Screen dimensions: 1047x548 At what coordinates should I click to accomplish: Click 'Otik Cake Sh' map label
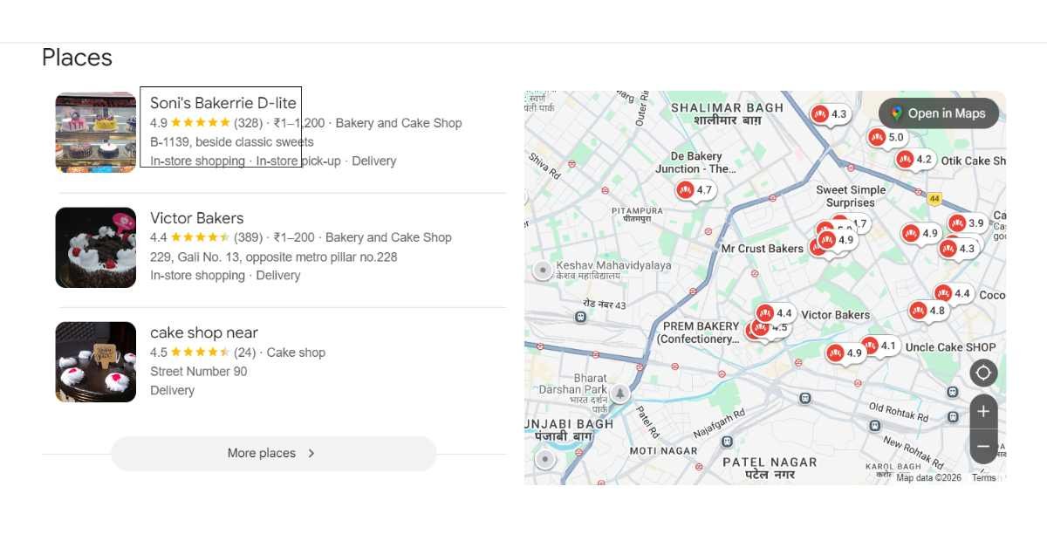click(973, 161)
